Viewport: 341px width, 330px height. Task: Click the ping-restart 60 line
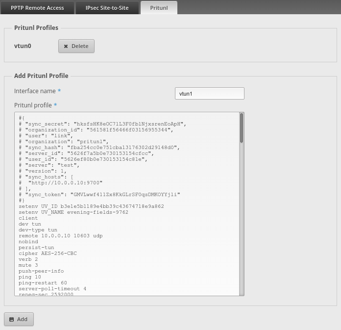(x=43, y=282)
